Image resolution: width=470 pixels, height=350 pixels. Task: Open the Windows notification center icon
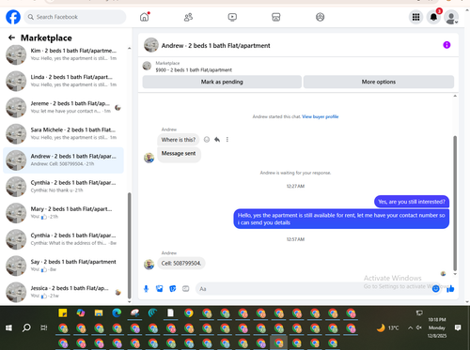click(458, 327)
